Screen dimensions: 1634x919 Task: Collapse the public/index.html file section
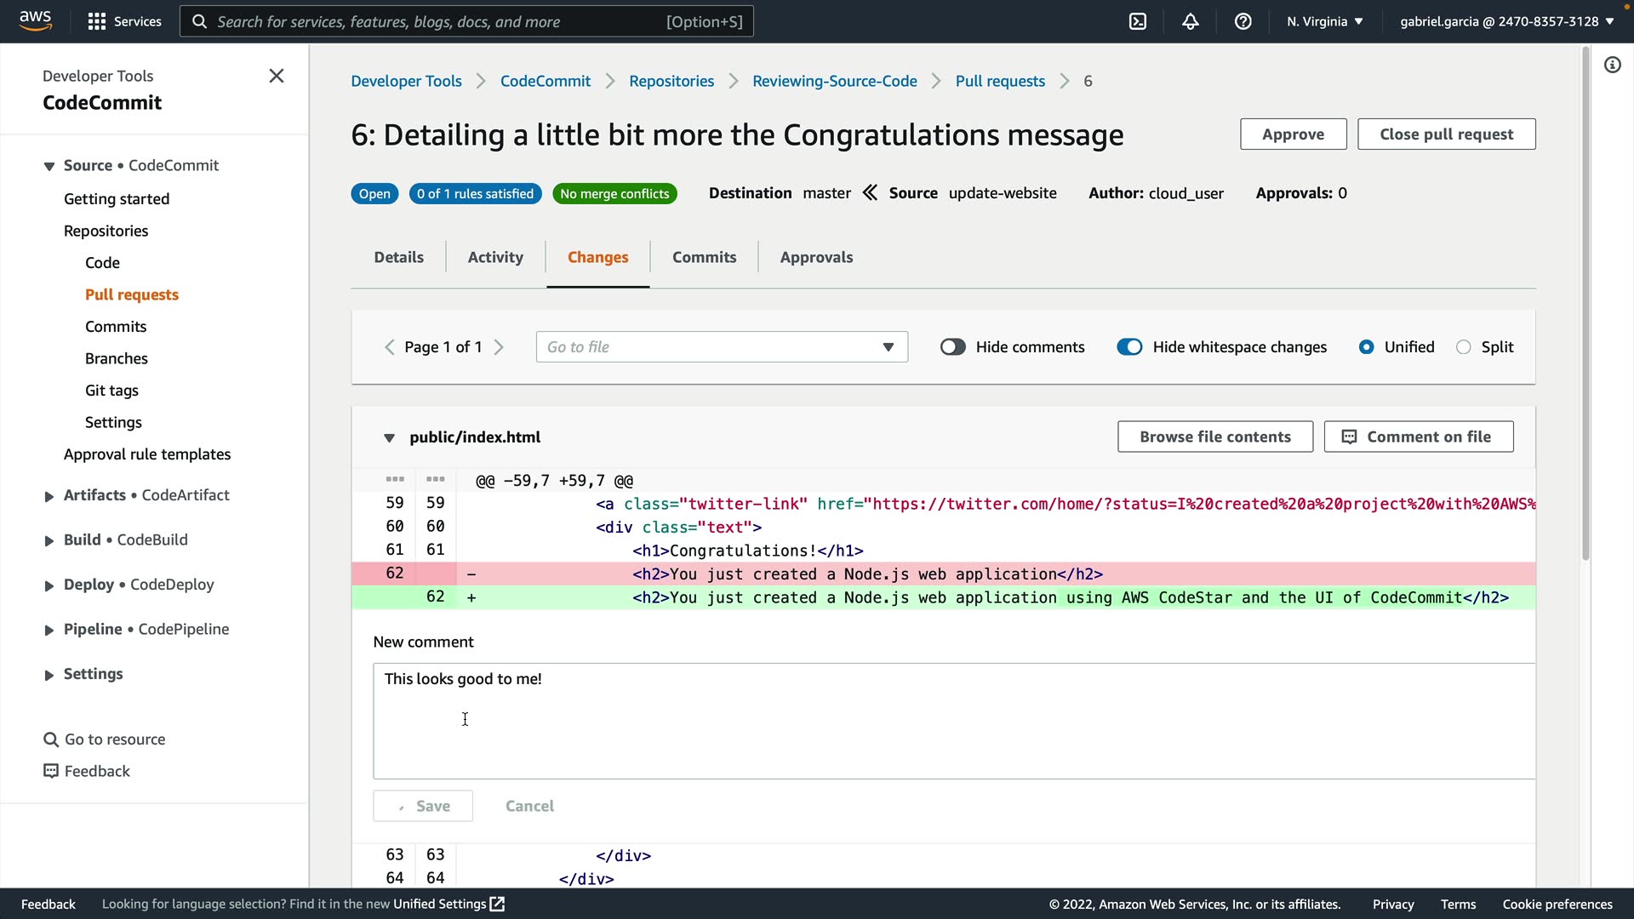(389, 437)
